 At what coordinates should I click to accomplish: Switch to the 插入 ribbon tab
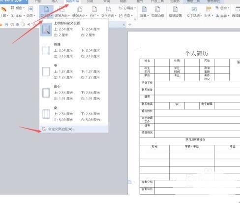[55, 1]
